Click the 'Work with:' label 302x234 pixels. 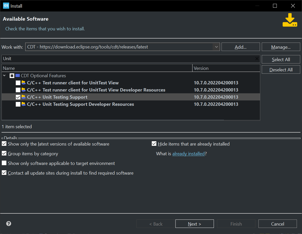click(12, 47)
